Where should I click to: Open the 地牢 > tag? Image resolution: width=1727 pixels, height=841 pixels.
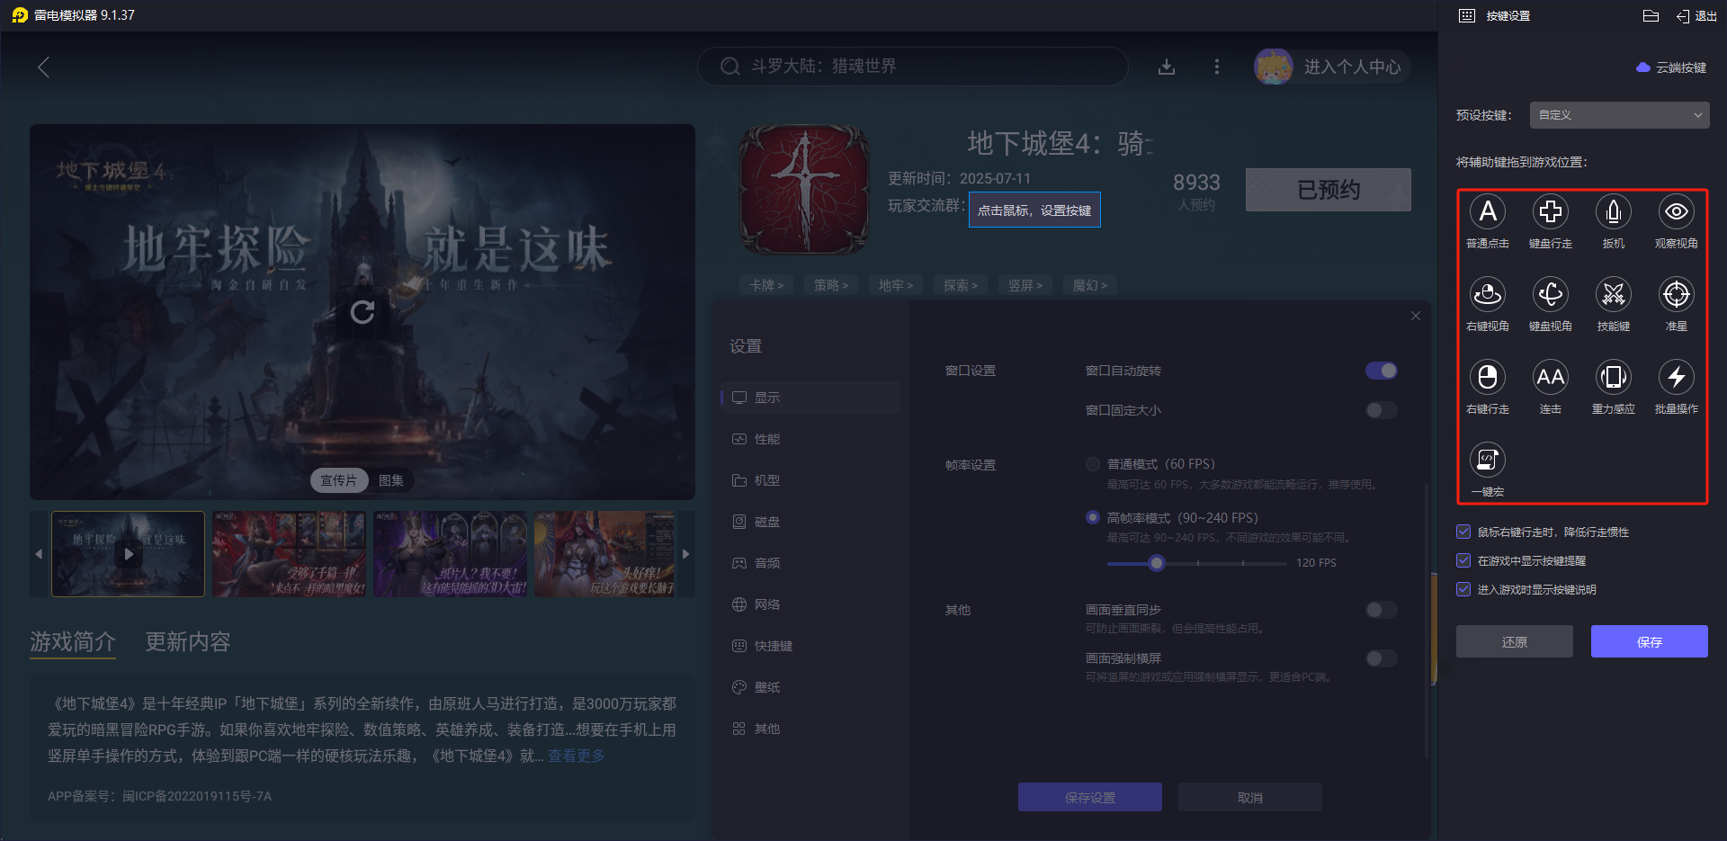(896, 285)
